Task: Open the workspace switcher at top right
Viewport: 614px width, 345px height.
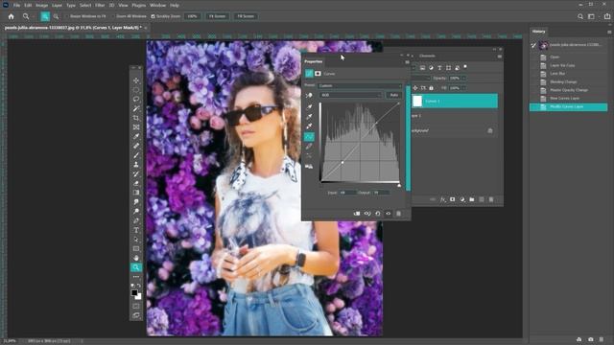Action: [591, 16]
